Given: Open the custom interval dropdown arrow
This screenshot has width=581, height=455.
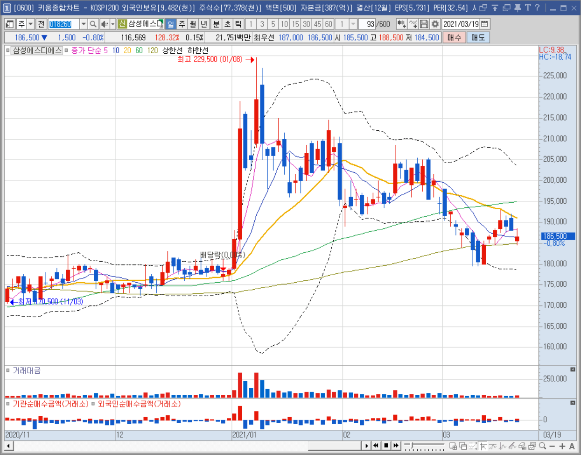Looking at the screenshot, I should click(x=353, y=24).
